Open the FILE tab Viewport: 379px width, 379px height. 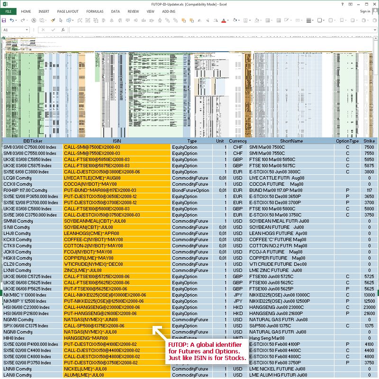click(9, 11)
